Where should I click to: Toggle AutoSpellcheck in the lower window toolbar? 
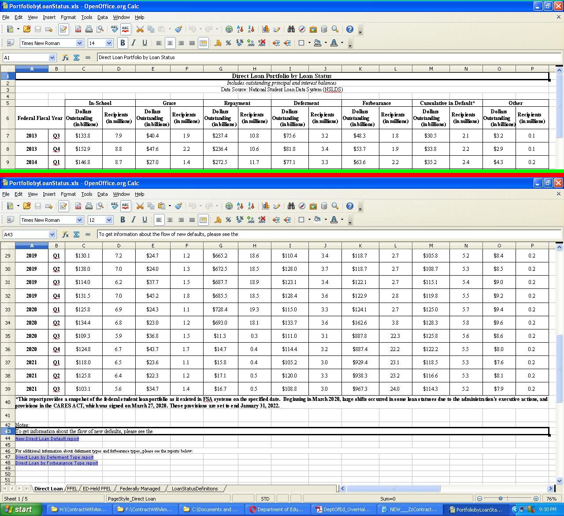pyautogui.click(x=126, y=206)
